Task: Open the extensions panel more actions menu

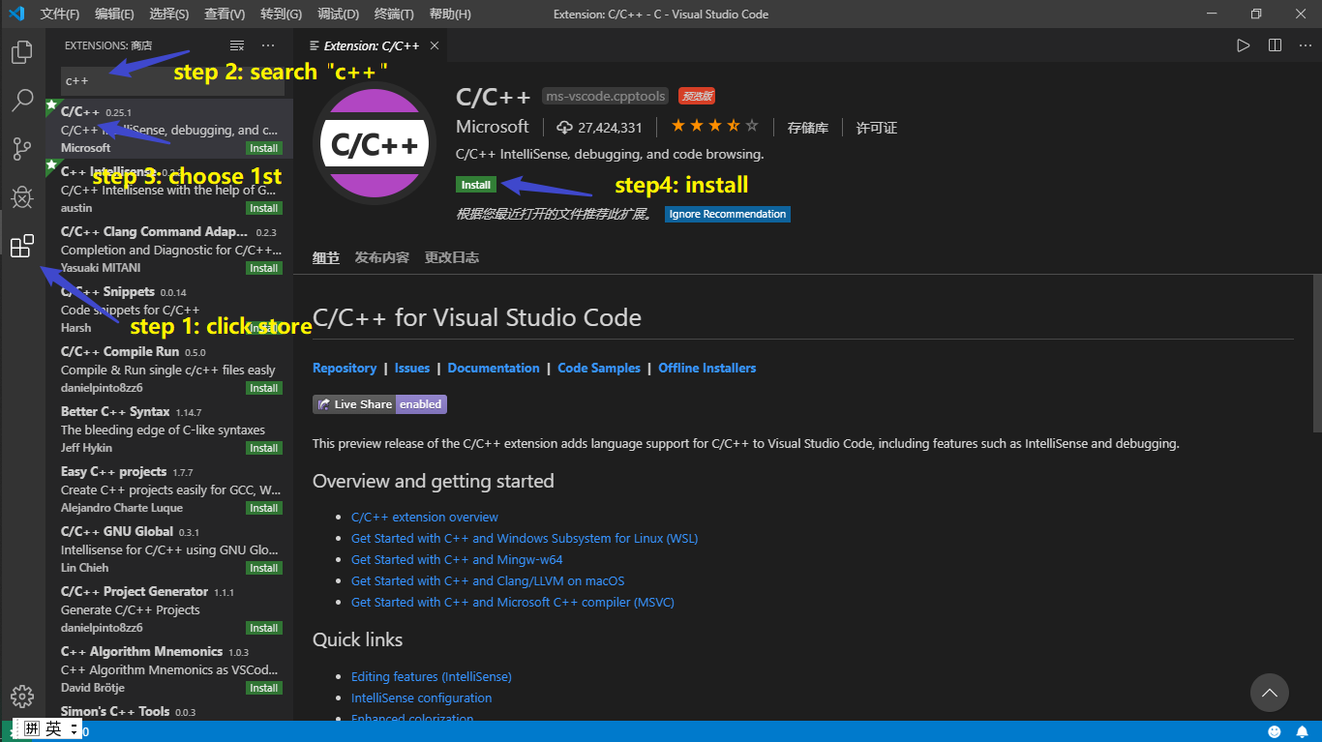Action: (267, 45)
